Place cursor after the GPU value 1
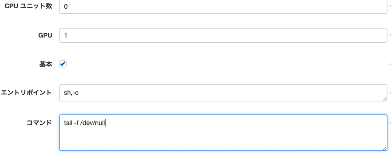 tap(67, 36)
